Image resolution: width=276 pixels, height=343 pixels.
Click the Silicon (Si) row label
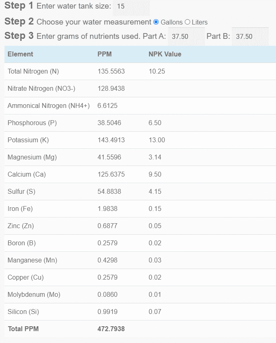(23, 312)
